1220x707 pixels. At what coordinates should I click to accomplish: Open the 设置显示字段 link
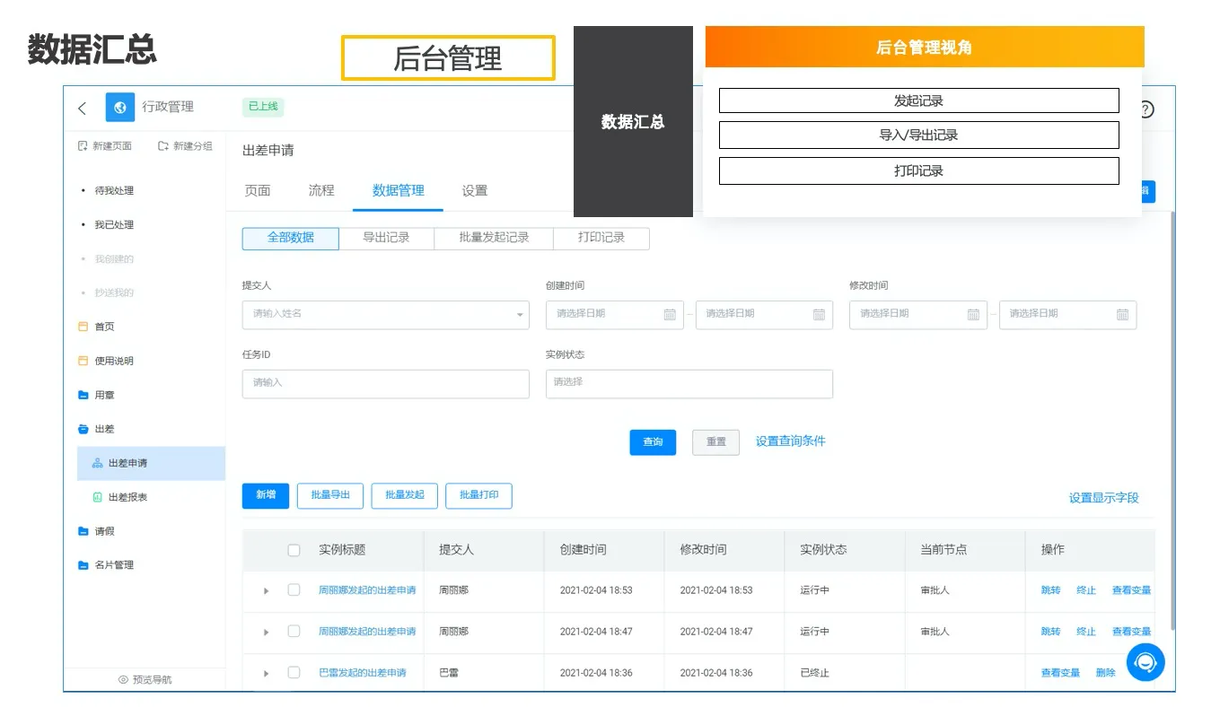tap(1104, 498)
